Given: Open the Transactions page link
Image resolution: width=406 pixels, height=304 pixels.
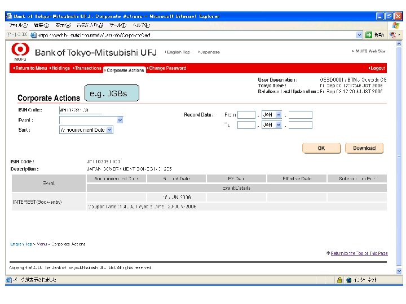Looking at the screenshot, I should coord(87,68).
